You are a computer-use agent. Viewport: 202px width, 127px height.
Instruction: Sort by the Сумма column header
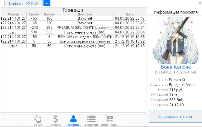pyautogui.click(x=34, y=14)
